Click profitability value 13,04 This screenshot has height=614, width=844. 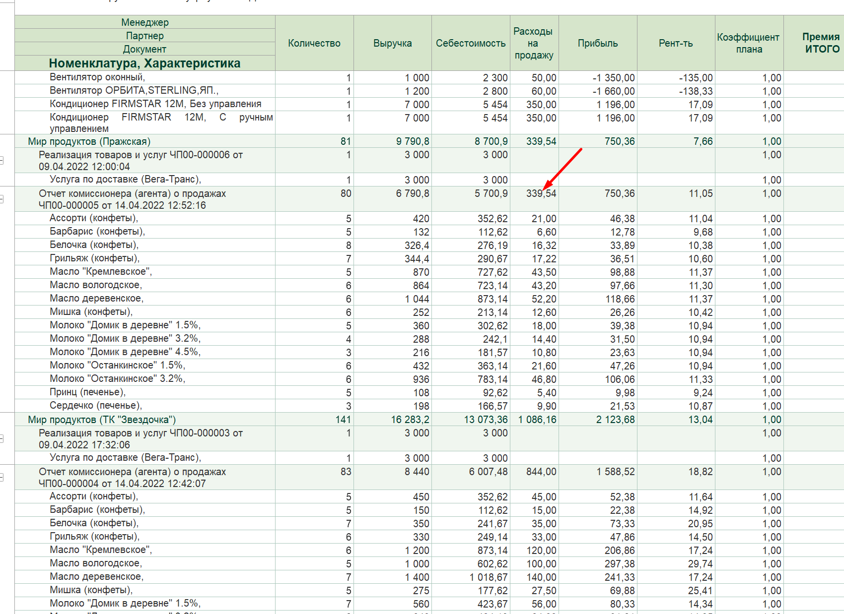point(701,420)
